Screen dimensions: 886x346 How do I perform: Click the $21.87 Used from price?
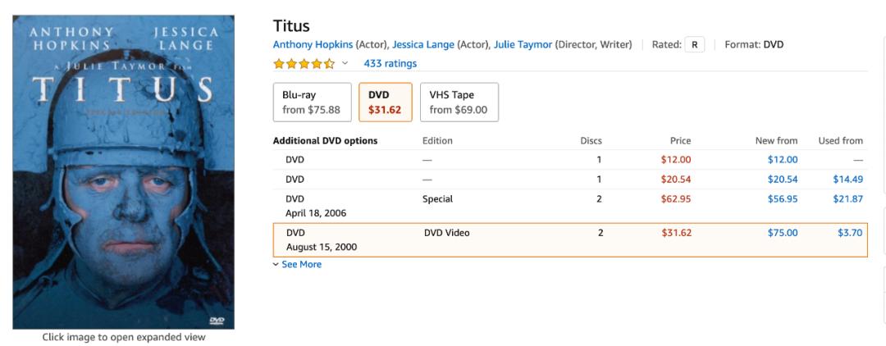click(x=847, y=199)
